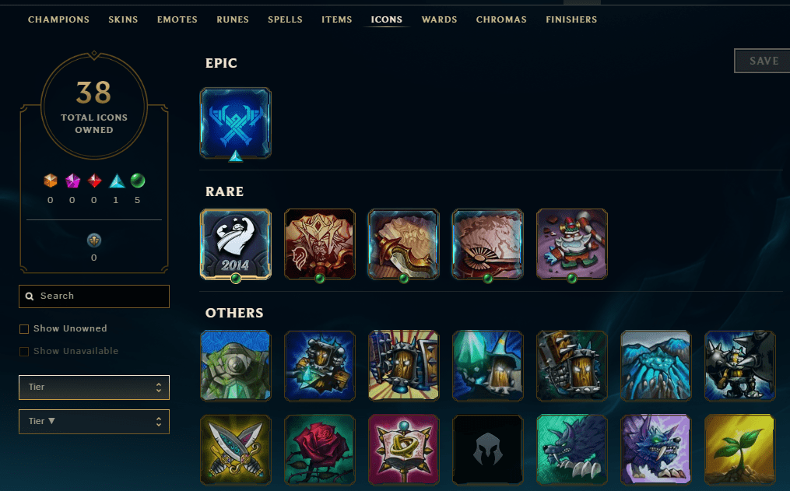790x491 pixels.
Task: Toggle the Show Unavailable checkbox
Action: pyautogui.click(x=23, y=352)
